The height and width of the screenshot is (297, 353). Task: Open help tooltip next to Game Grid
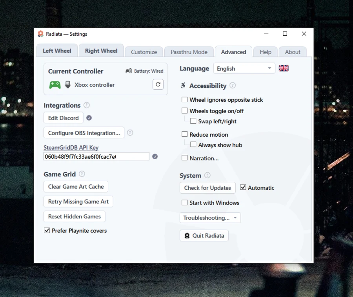point(82,174)
